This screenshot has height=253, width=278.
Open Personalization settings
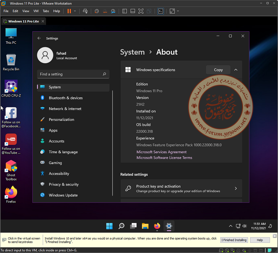(x=73, y=120)
